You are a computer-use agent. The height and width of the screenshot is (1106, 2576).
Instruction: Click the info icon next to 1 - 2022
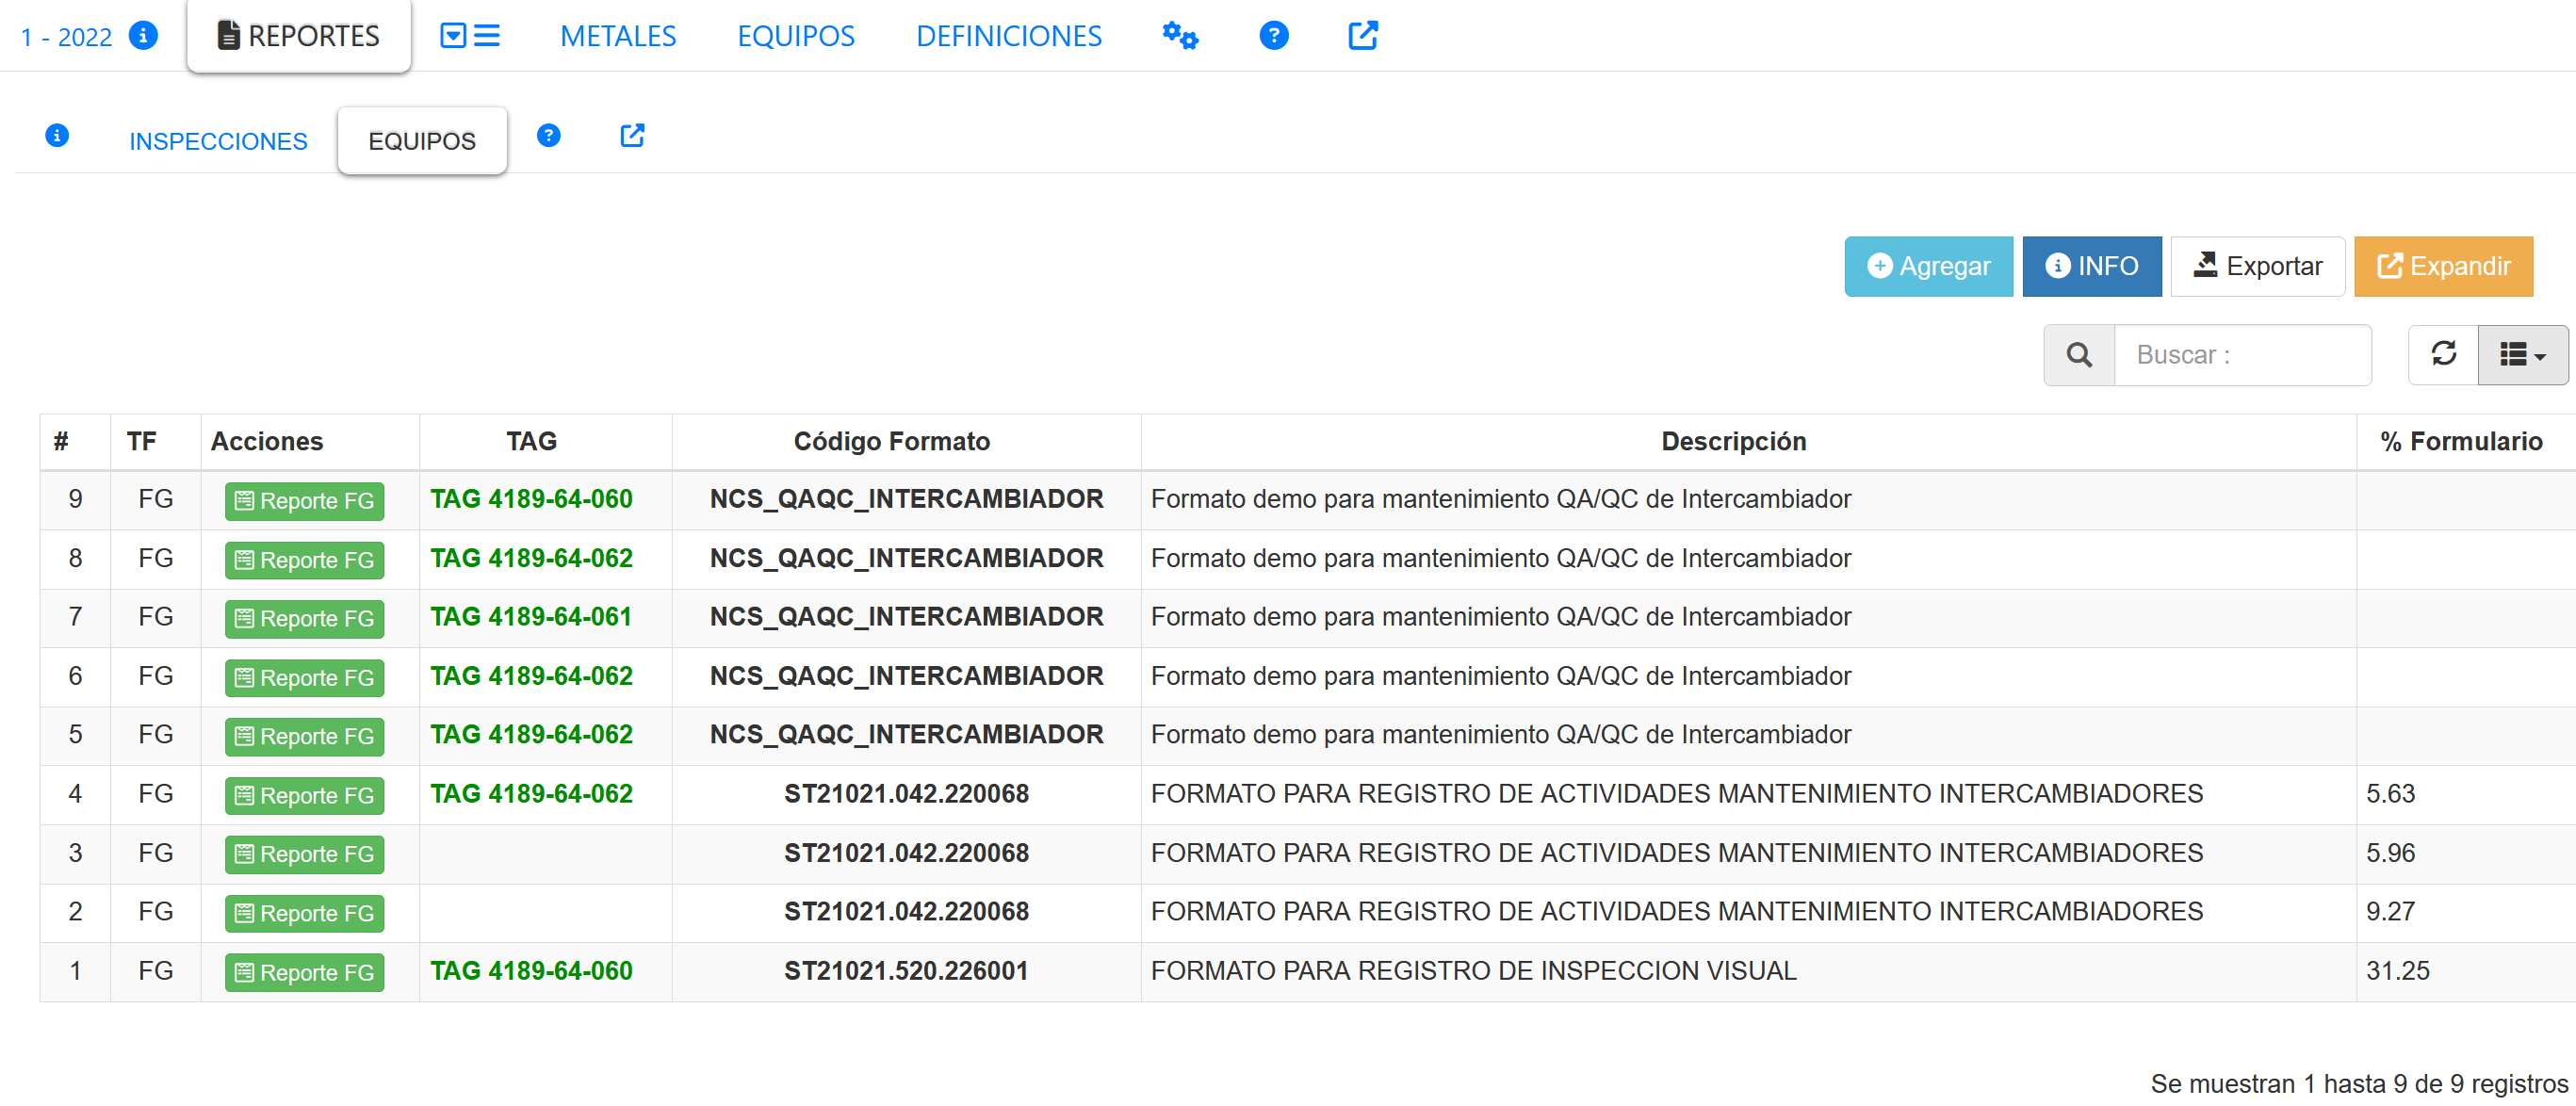[x=143, y=36]
